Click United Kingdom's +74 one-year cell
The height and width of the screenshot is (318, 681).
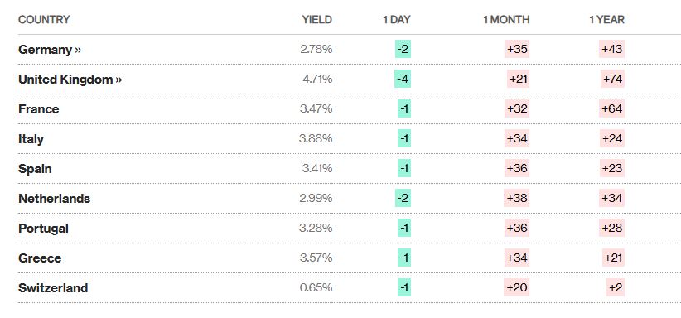coord(613,79)
